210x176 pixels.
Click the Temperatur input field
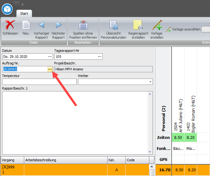39,82
